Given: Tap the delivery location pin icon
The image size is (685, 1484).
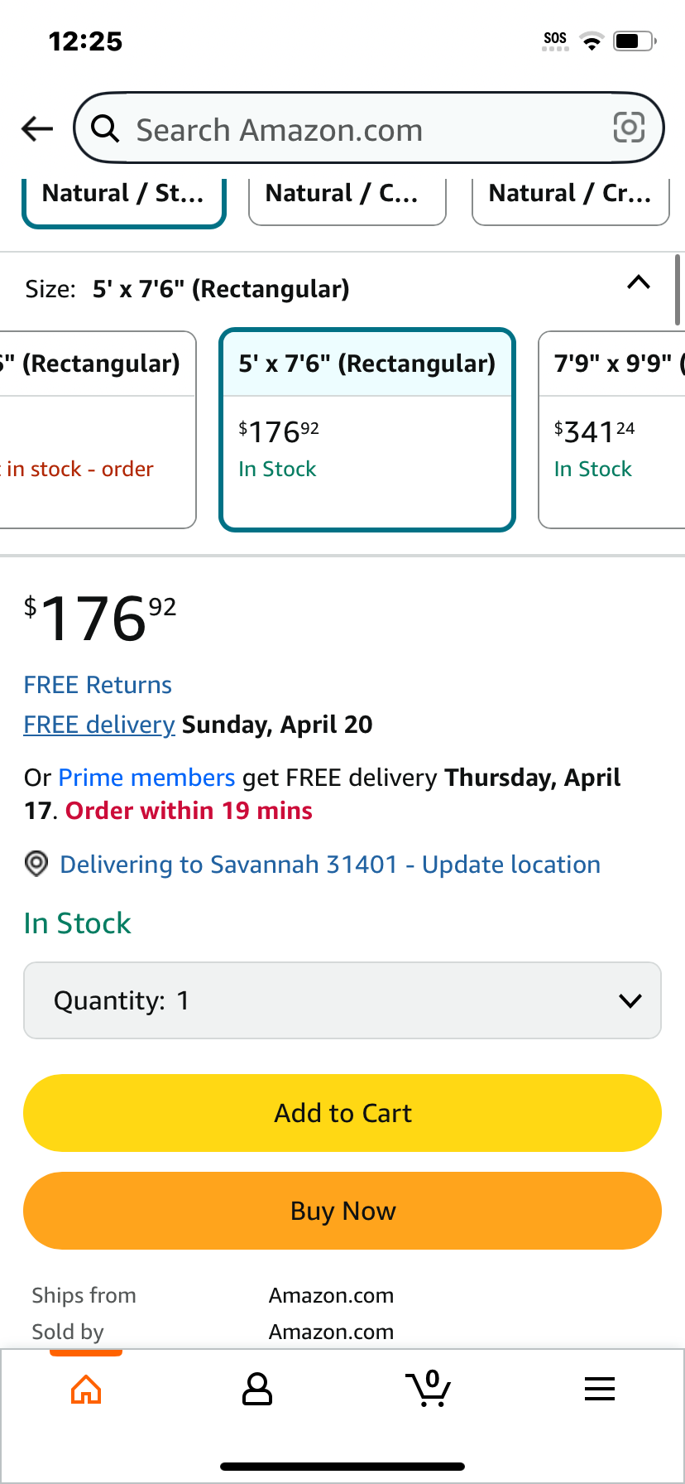Looking at the screenshot, I should (x=36, y=864).
